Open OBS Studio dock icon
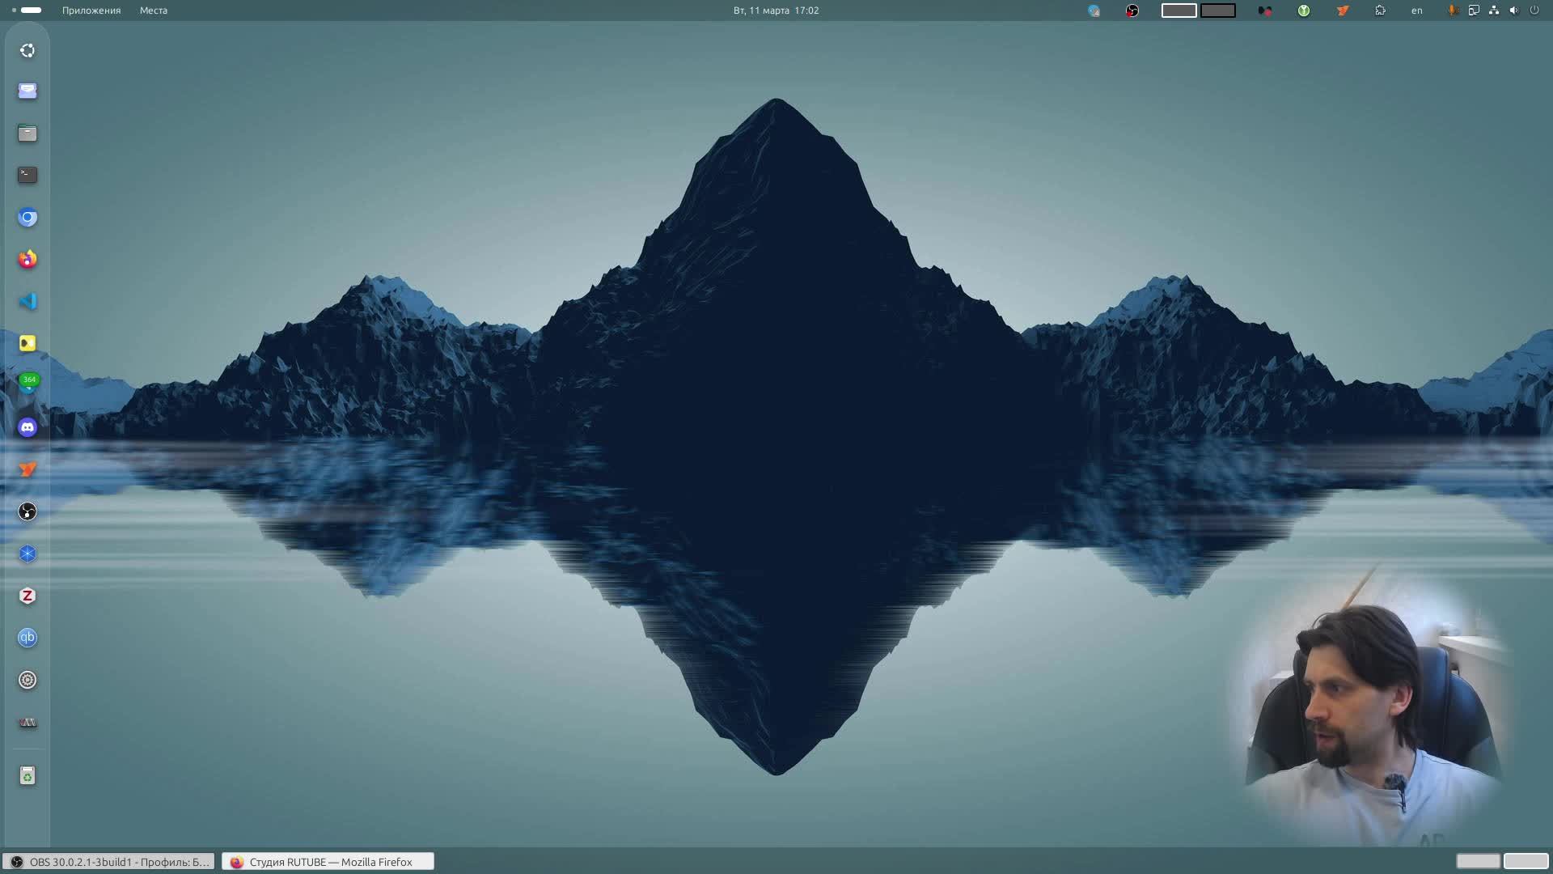Image resolution: width=1553 pixels, height=874 pixels. 28,511
